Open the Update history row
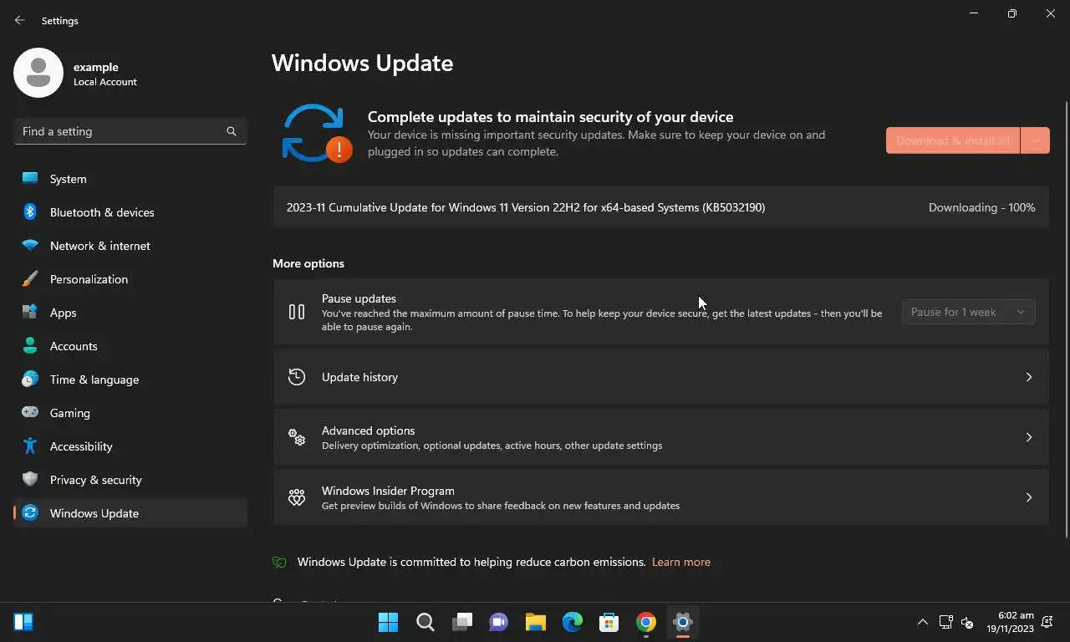Screen dimensions: 1070x642 point(660,377)
